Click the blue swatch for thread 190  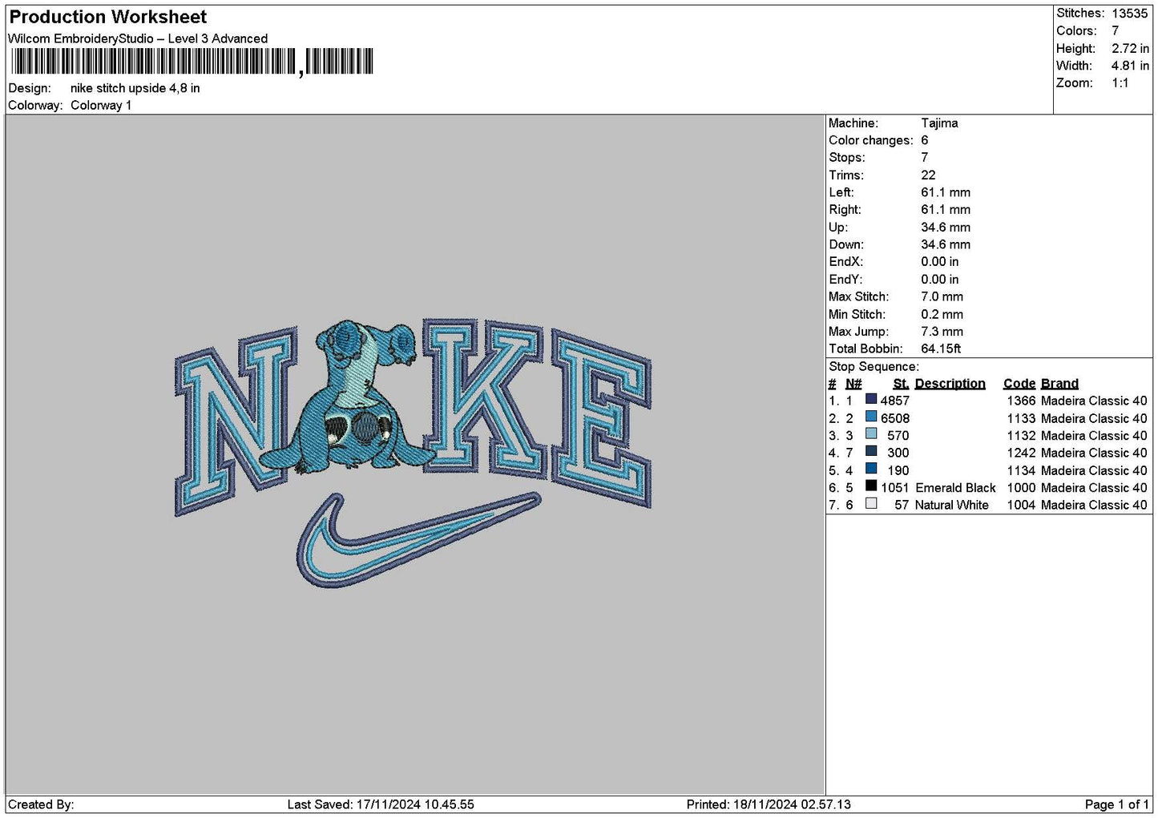(871, 469)
